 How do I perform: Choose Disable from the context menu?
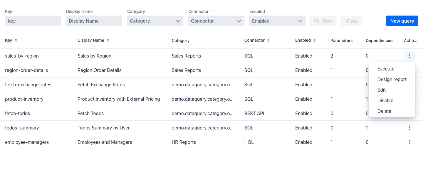pyautogui.click(x=392, y=100)
